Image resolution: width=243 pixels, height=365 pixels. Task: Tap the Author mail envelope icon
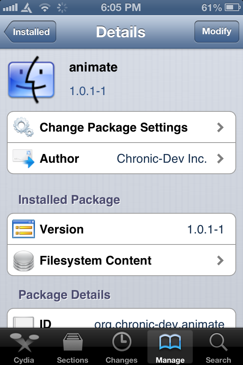click(24, 158)
